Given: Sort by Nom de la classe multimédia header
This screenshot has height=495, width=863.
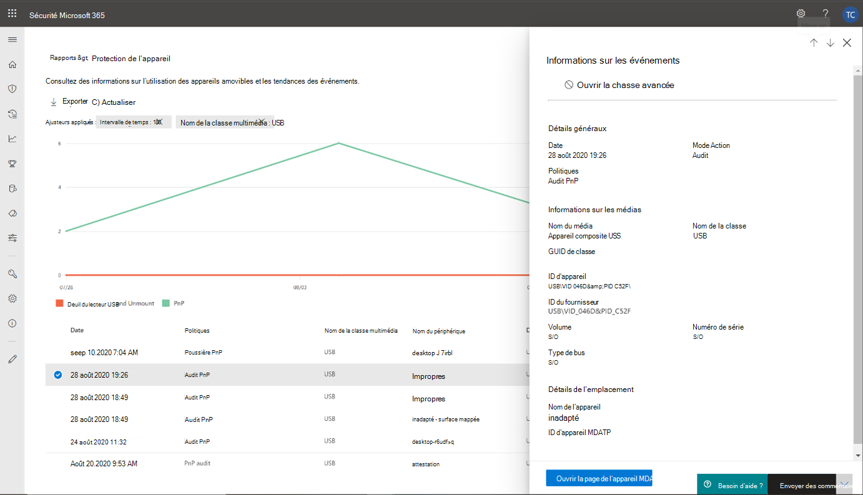Looking at the screenshot, I should [361, 331].
